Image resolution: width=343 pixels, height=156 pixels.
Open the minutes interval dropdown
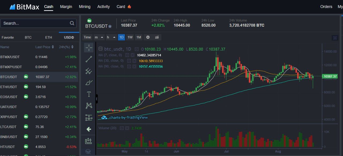click(x=99, y=37)
